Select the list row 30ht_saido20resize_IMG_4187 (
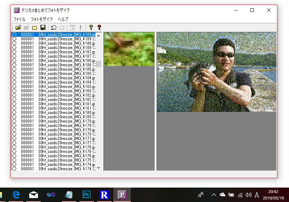 pos(53,56)
